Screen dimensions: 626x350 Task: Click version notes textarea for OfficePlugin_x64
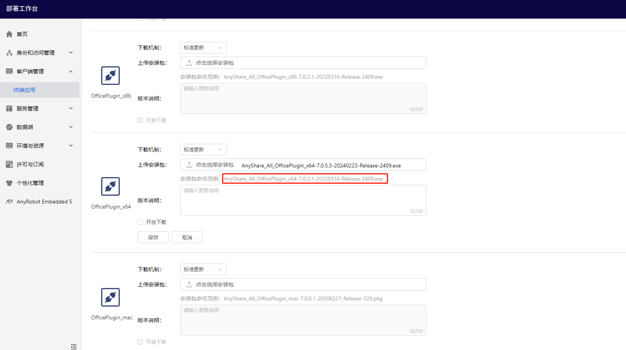[303, 200]
